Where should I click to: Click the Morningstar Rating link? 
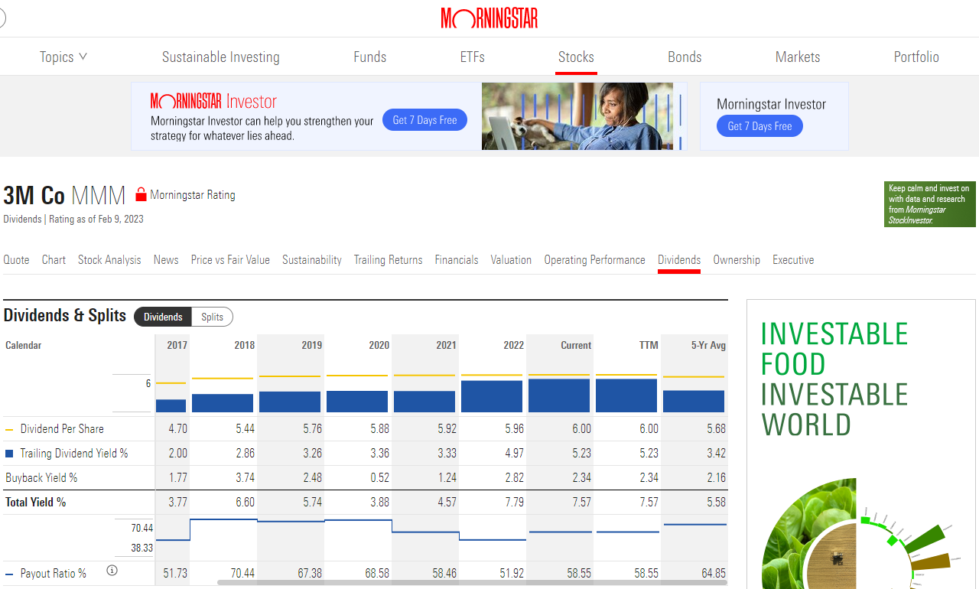193,195
